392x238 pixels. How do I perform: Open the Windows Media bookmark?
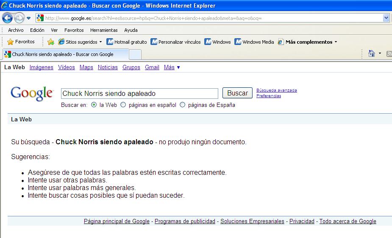point(254,42)
